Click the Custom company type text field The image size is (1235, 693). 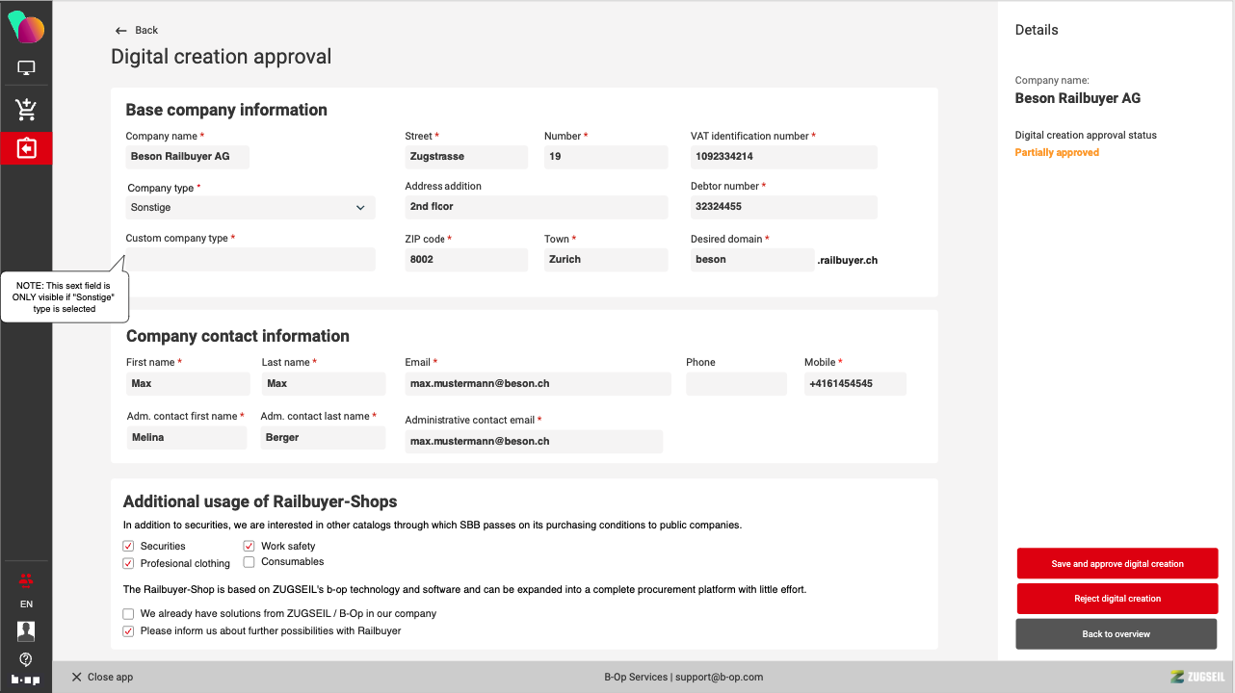[x=250, y=259]
